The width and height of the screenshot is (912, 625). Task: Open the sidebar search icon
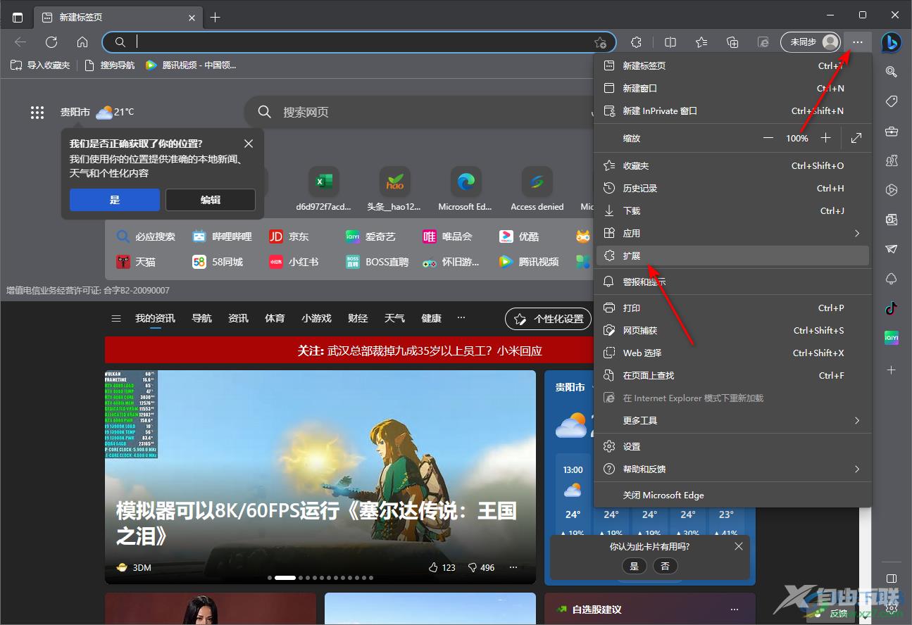891,72
